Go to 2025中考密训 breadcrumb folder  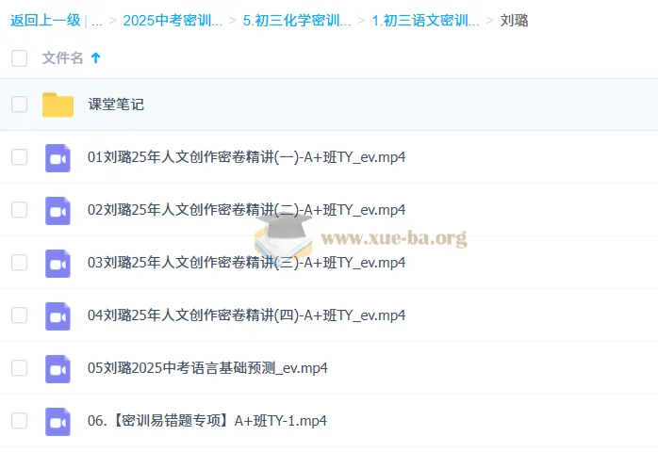pos(173,21)
